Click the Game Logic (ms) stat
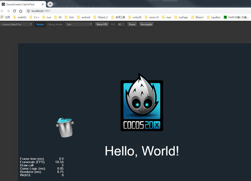 (42, 169)
